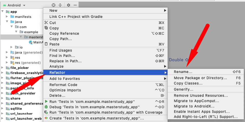245x122 pixels.
Task: Expand the io package node
Action: 11,47
